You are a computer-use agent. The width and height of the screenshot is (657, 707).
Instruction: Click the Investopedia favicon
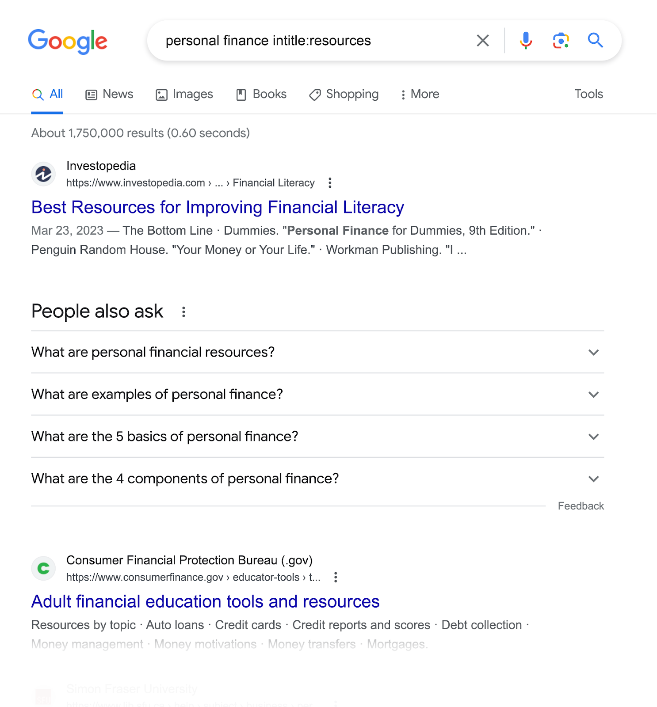(x=43, y=174)
